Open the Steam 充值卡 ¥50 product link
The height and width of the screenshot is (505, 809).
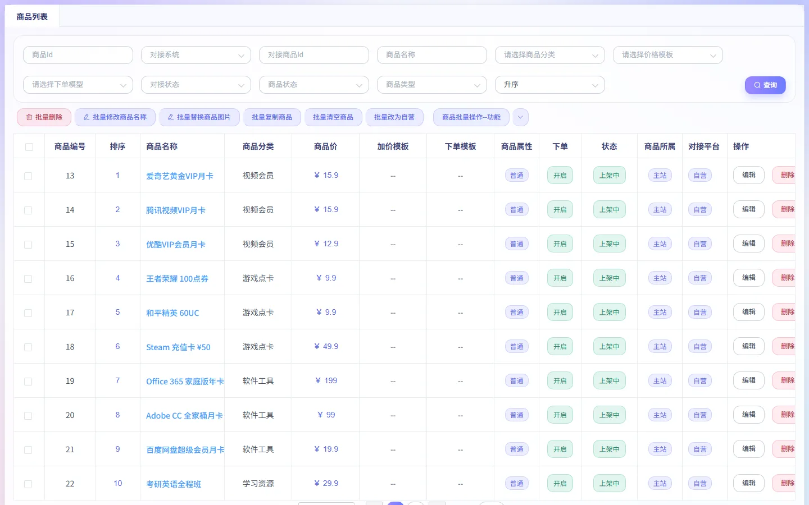(x=178, y=347)
